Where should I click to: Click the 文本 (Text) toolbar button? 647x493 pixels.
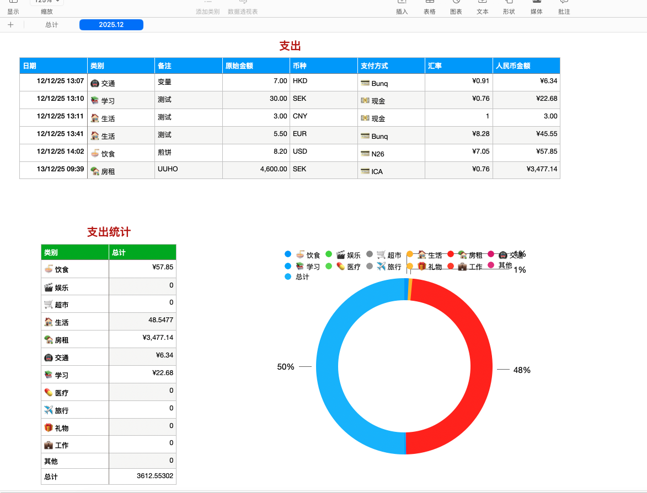[483, 7]
